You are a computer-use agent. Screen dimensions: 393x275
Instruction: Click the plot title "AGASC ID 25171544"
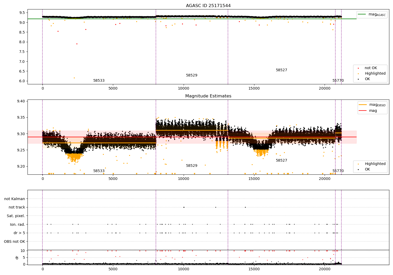click(208, 6)
